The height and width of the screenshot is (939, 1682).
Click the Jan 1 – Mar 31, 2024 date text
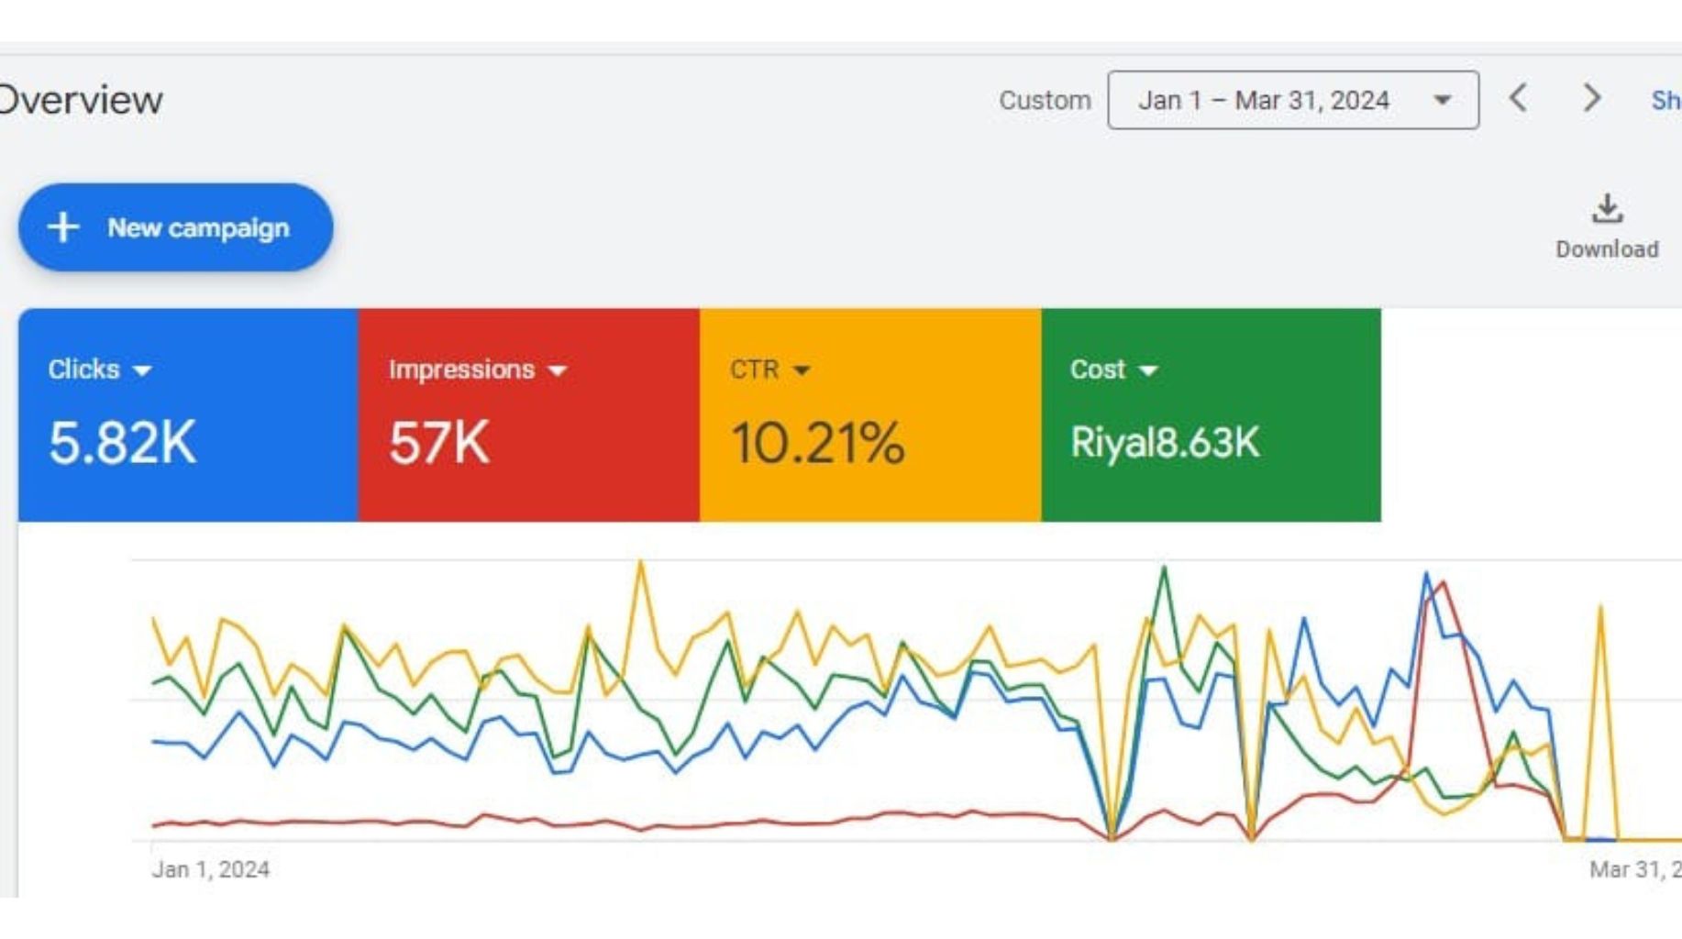[x=1263, y=100]
